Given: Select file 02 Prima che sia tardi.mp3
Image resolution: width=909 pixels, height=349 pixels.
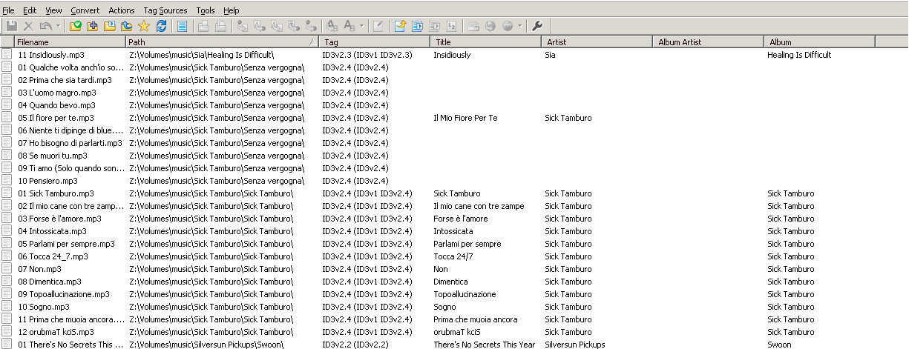Looking at the screenshot, I should coord(65,80).
